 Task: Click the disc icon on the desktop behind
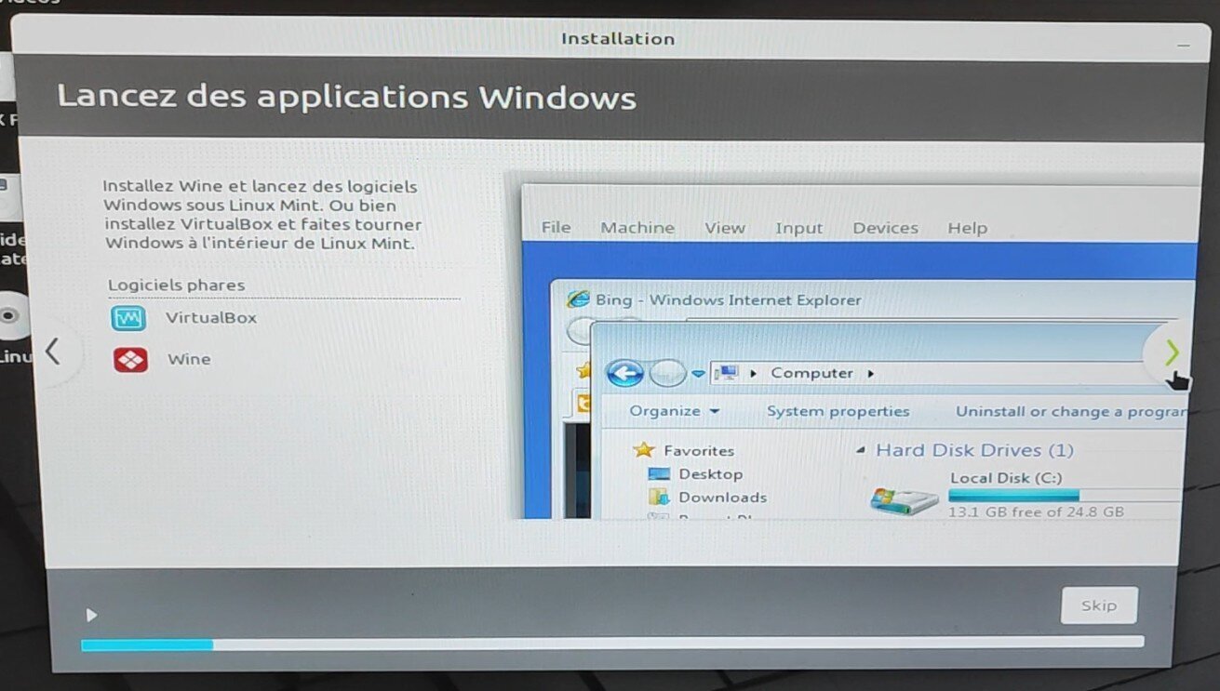tap(10, 315)
